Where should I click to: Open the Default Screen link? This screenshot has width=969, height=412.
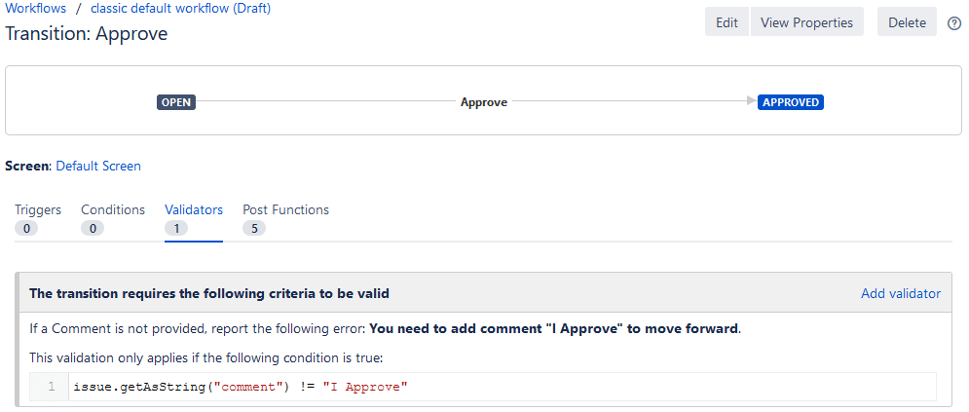coord(98,166)
